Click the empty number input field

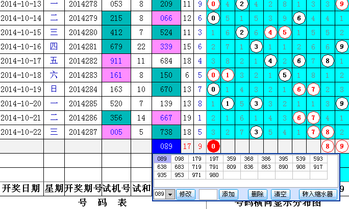tap(208, 194)
